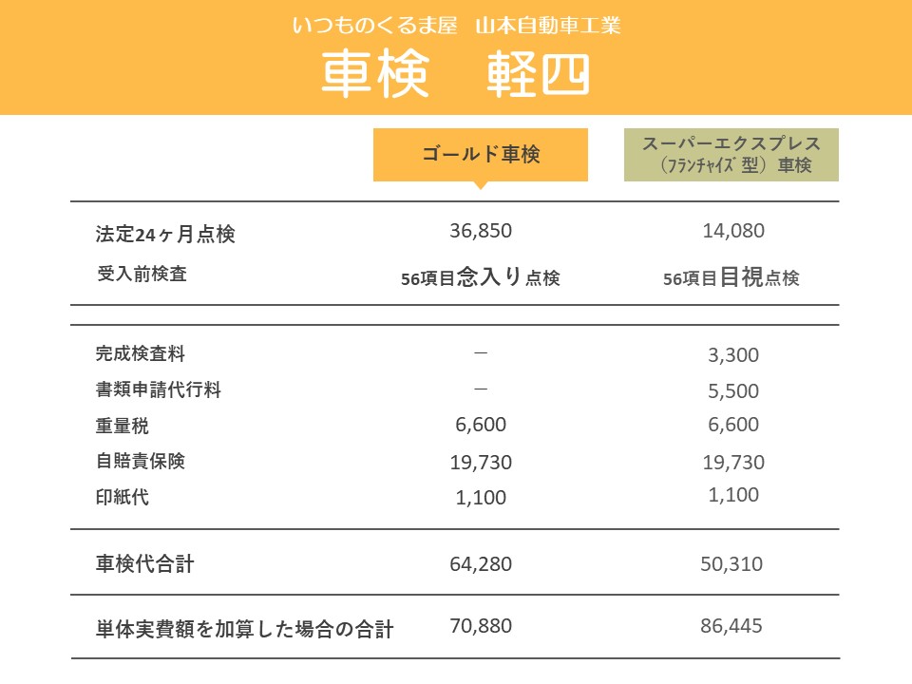The width and height of the screenshot is (912, 684).
Task: Select the 重量税 row label
Action: tap(123, 426)
